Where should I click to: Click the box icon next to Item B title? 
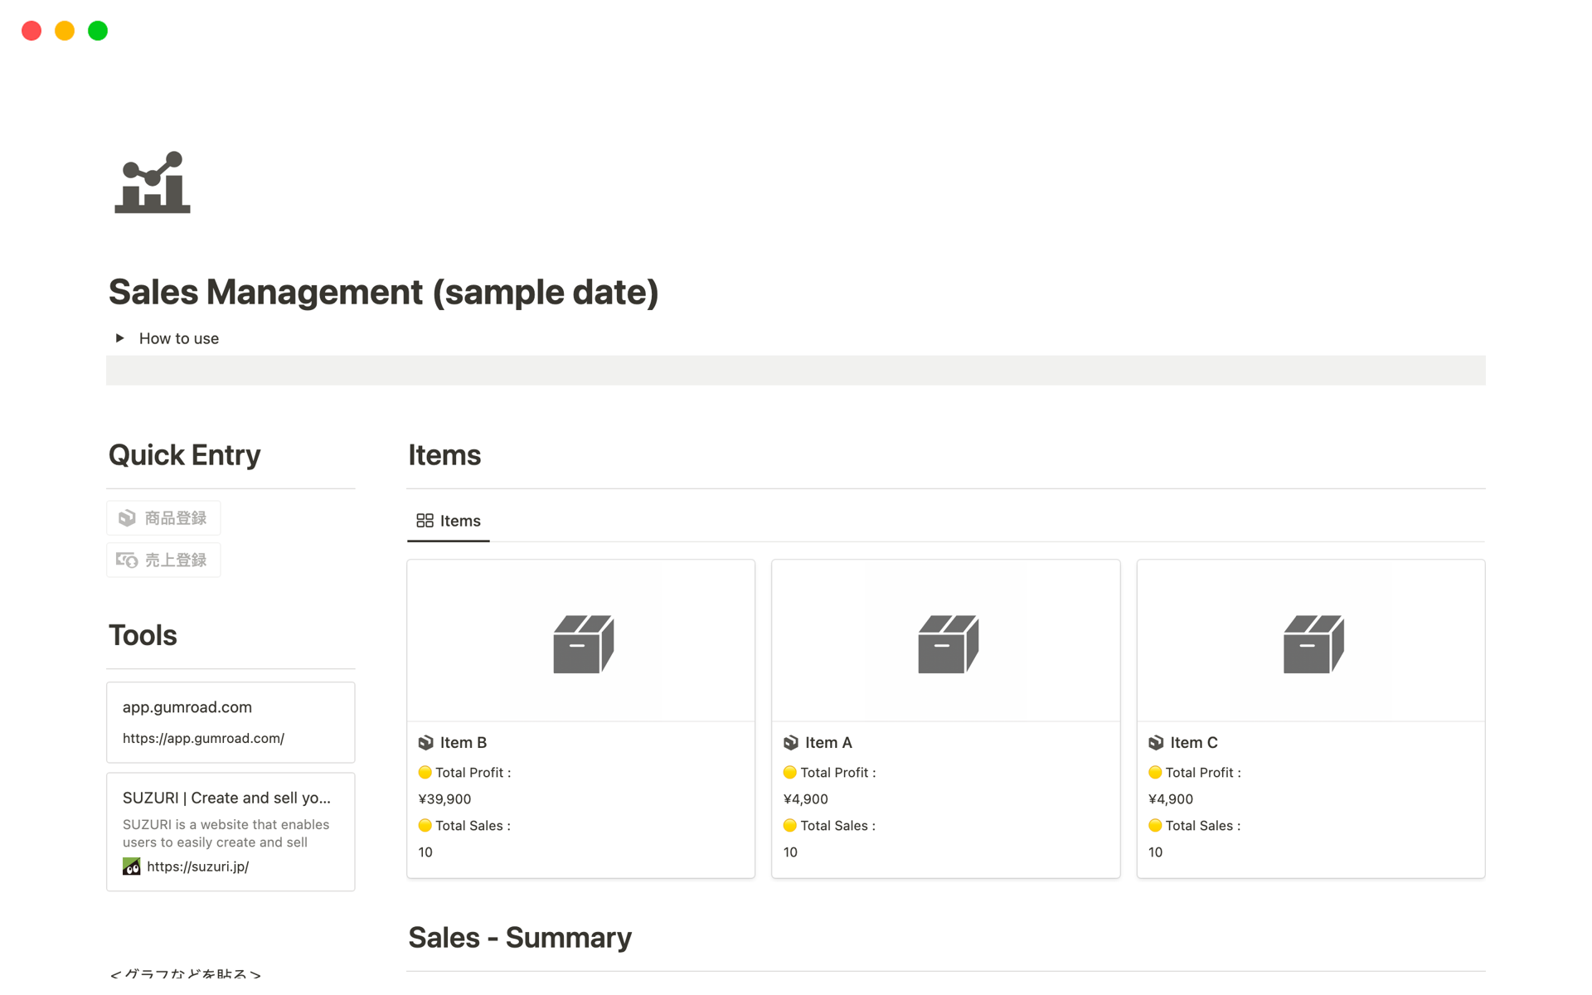click(x=426, y=743)
